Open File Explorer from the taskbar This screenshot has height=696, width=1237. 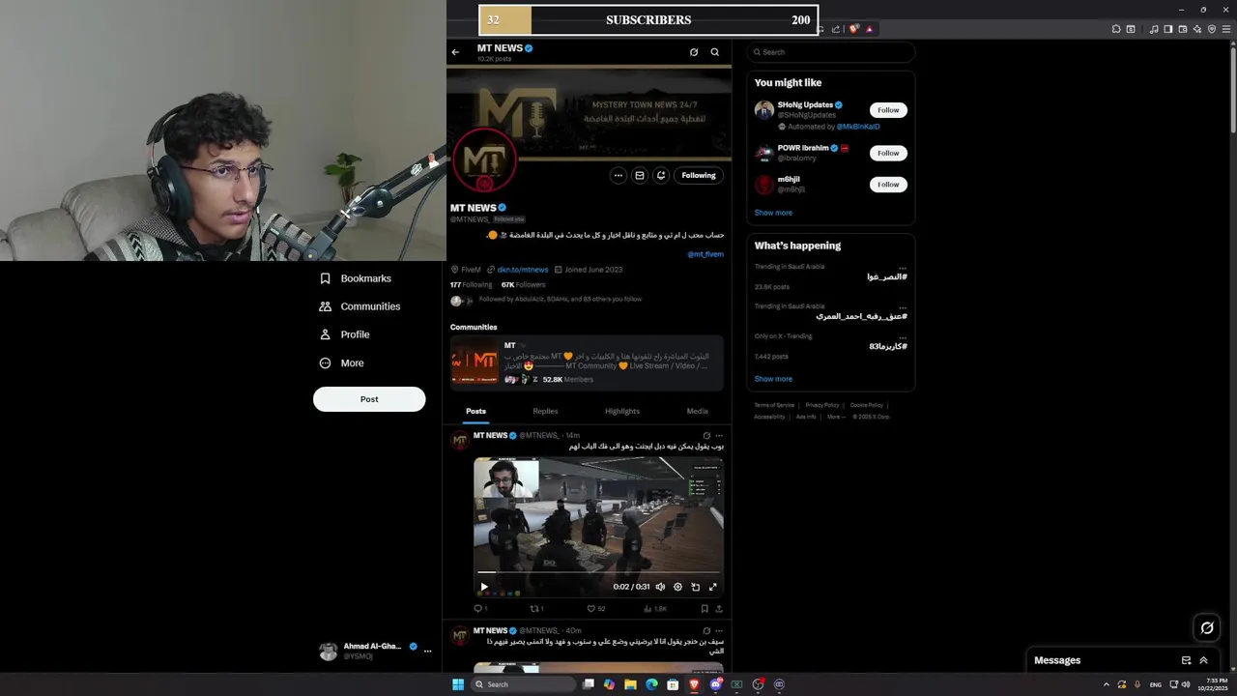click(630, 684)
